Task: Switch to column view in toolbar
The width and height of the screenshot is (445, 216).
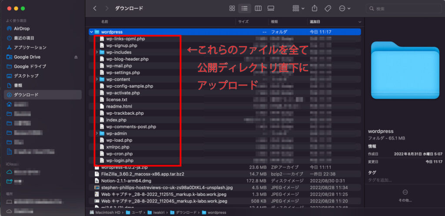Action: coord(258,9)
